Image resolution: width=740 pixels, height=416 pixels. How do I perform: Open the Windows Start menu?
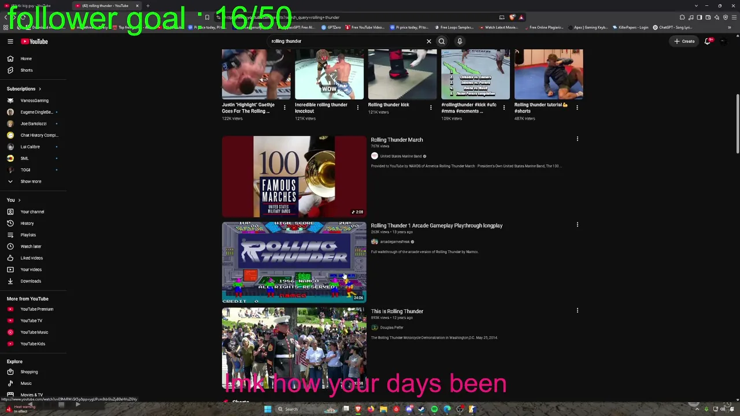[267, 409]
